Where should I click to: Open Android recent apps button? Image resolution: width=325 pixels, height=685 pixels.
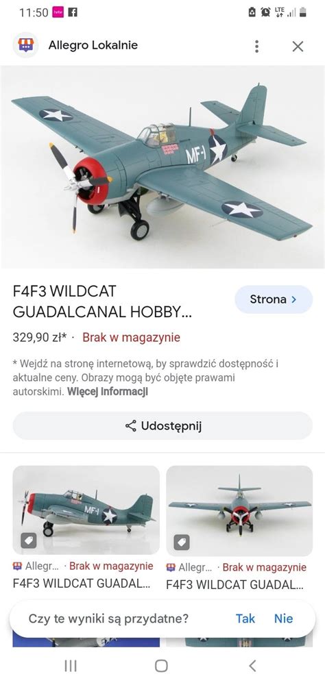(x=71, y=665)
